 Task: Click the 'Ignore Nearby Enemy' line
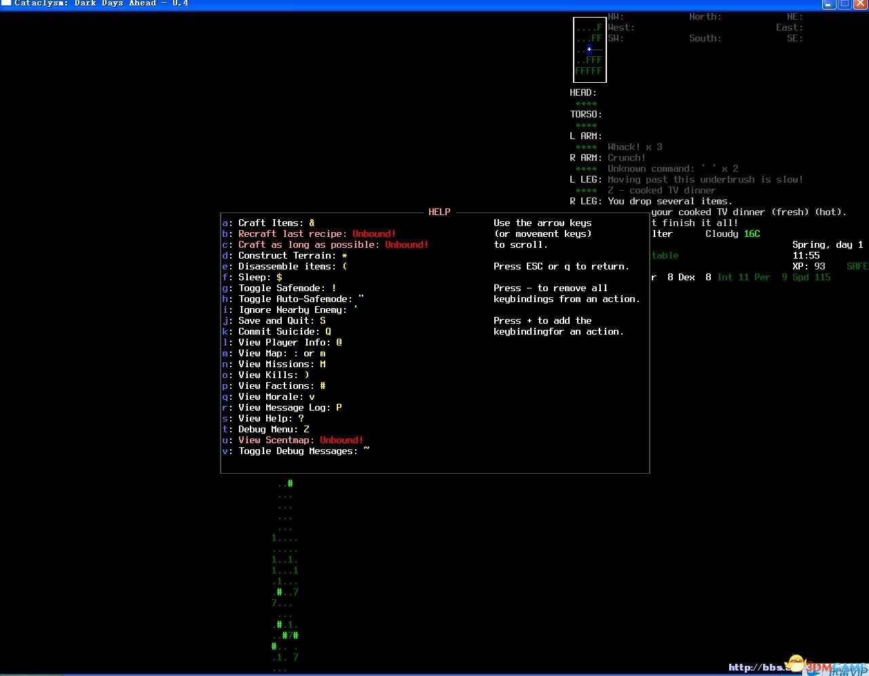point(290,309)
